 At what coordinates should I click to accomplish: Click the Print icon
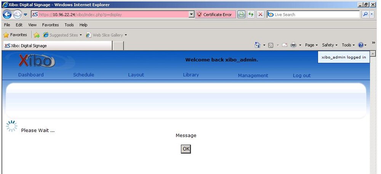(x=293, y=45)
